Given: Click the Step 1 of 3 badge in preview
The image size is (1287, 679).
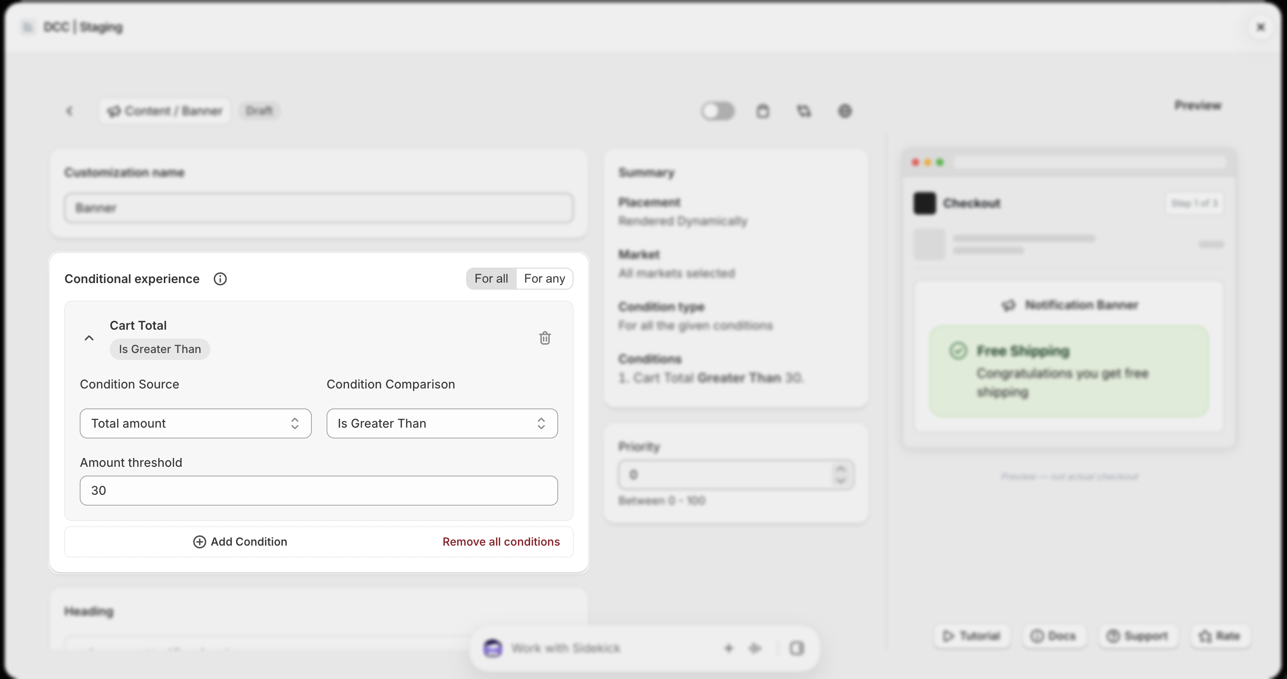Looking at the screenshot, I should coord(1194,203).
